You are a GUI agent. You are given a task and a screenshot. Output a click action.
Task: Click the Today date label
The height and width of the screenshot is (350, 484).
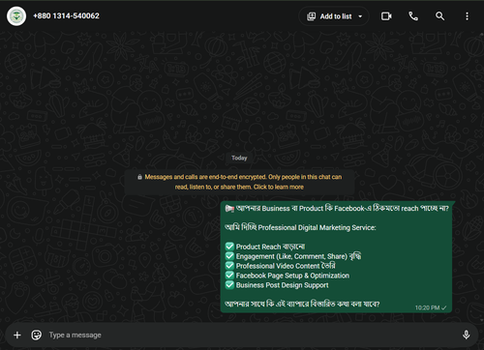pos(239,158)
